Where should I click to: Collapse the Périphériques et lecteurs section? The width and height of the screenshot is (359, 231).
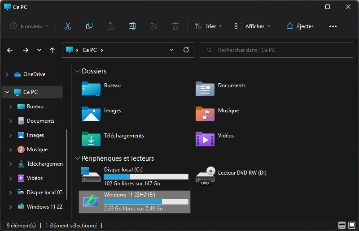pyautogui.click(x=77, y=158)
